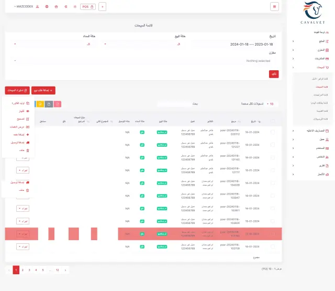
Task: Click the sales cart (المبيعات) sidebar icon
Action: pos(327,68)
